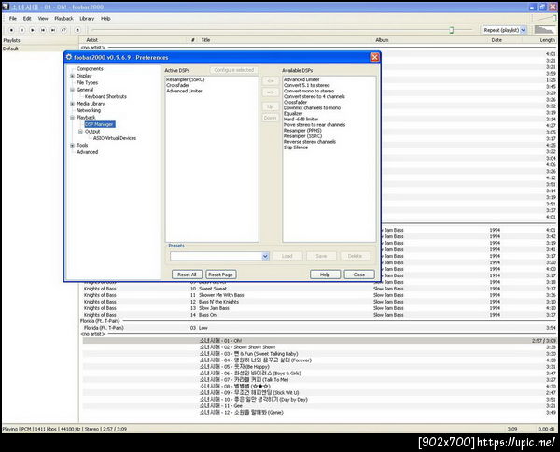
Task: Open the Library menu
Action: 87,19
